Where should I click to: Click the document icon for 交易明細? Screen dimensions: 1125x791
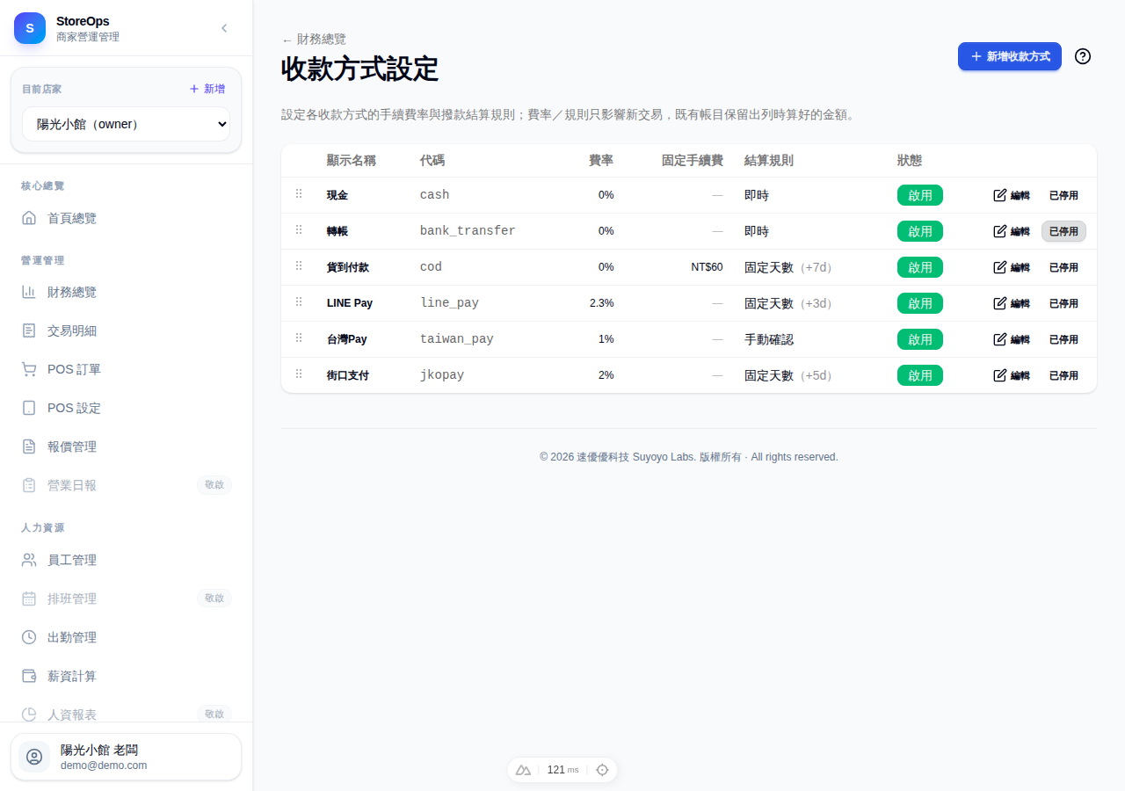[x=29, y=330]
